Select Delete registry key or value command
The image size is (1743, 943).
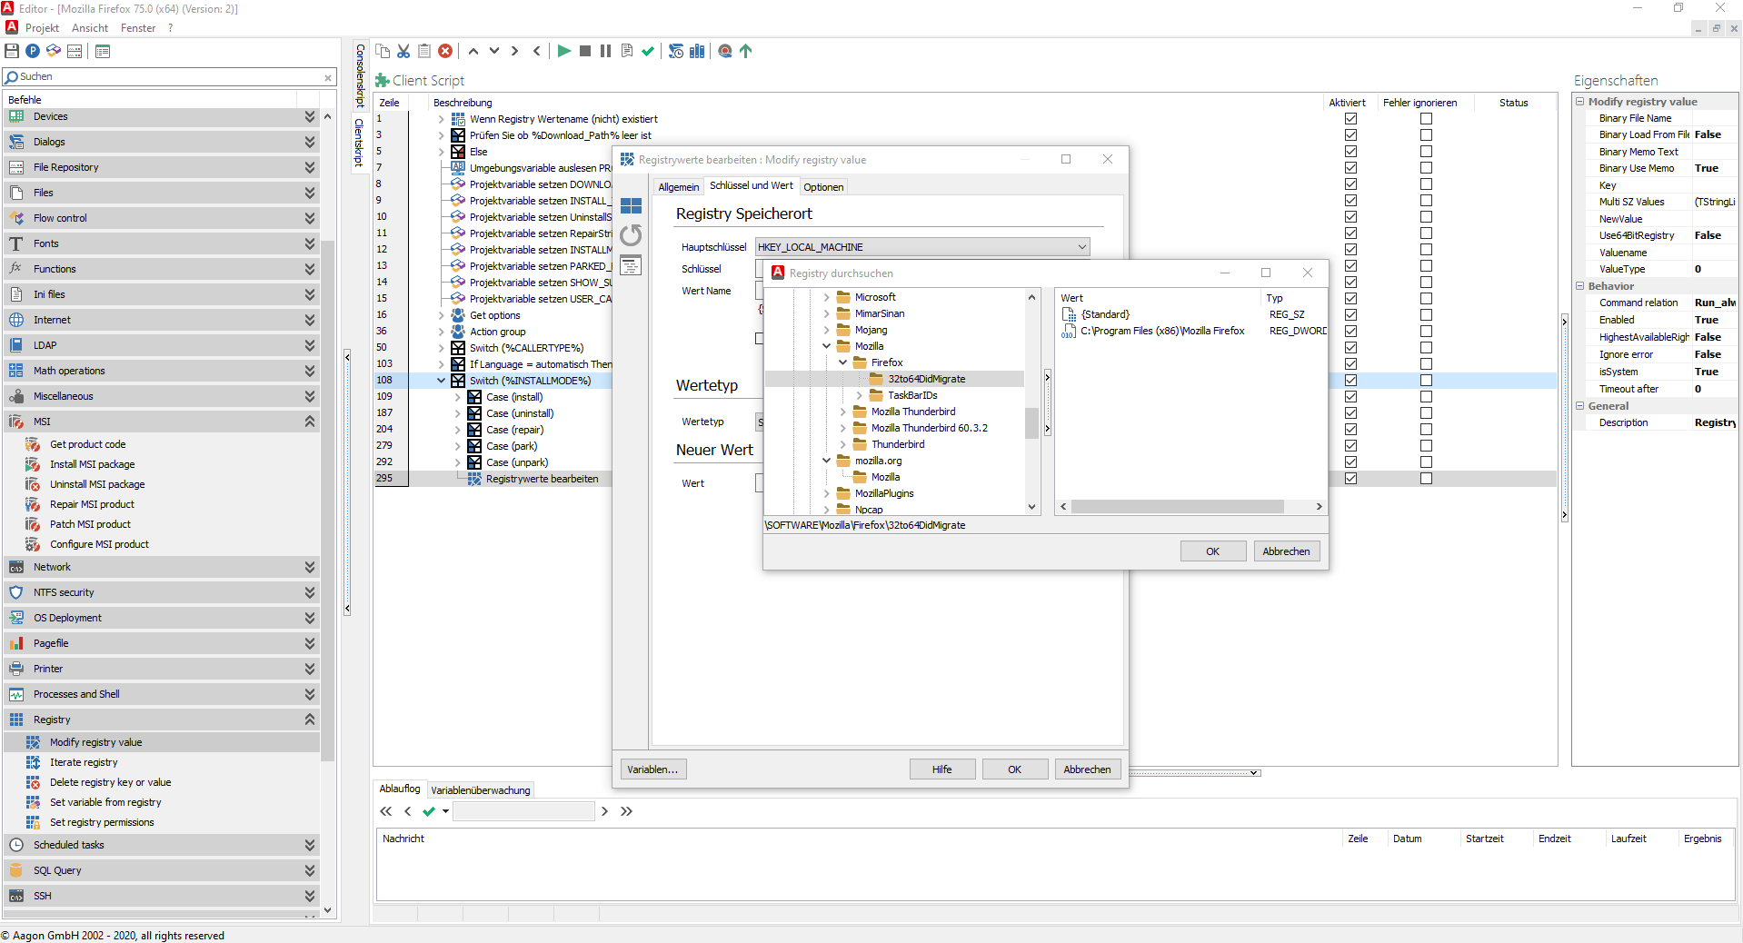tap(110, 782)
